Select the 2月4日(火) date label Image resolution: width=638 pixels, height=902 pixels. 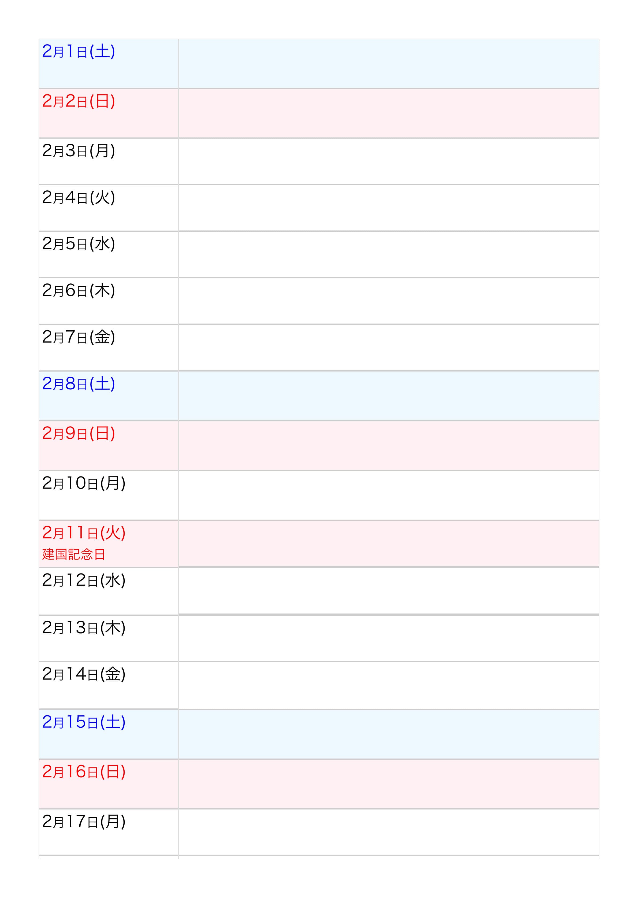(x=79, y=197)
